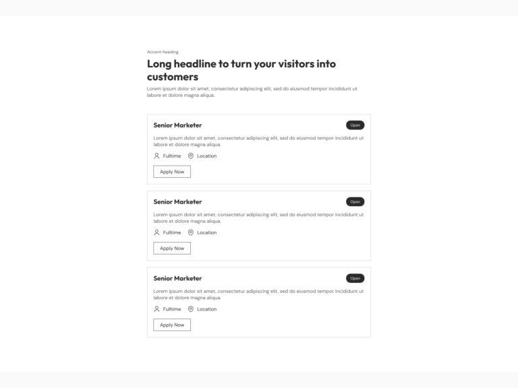The height and width of the screenshot is (388, 518).
Task: Open the first Senior Marketer job title
Action: pos(177,125)
